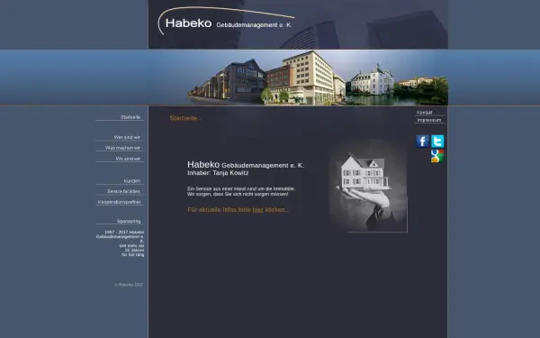The width and height of the screenshot is (540, 338).
Task: Open the Kunden menu entry
Action: (x=132, y=181)
